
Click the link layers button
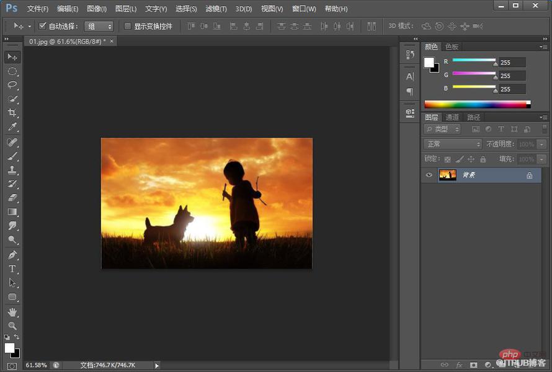point(445,365)
